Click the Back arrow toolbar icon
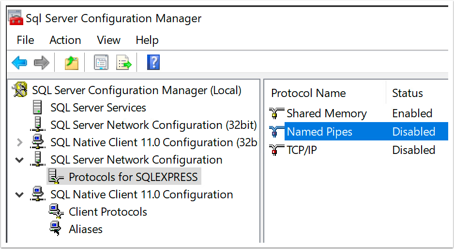This screenshot has height=249, width=454. tap(19, 63)
